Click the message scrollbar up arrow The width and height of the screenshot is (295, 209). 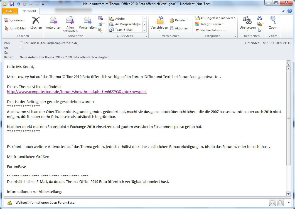click(288, 69)
